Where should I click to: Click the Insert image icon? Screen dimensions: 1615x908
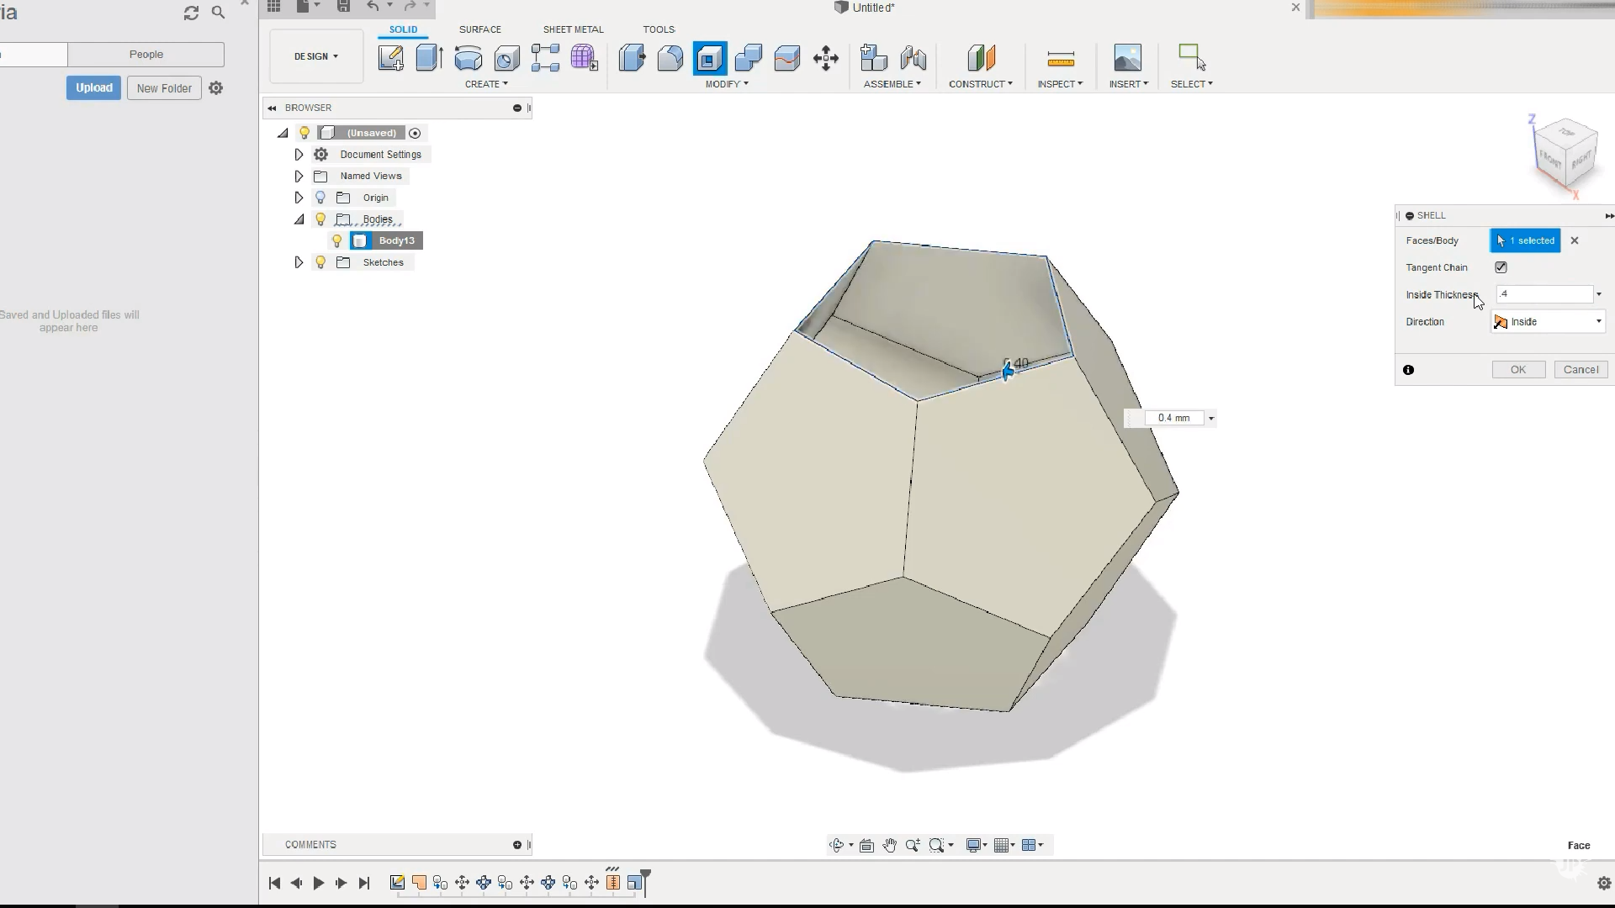coord(1127,58)
